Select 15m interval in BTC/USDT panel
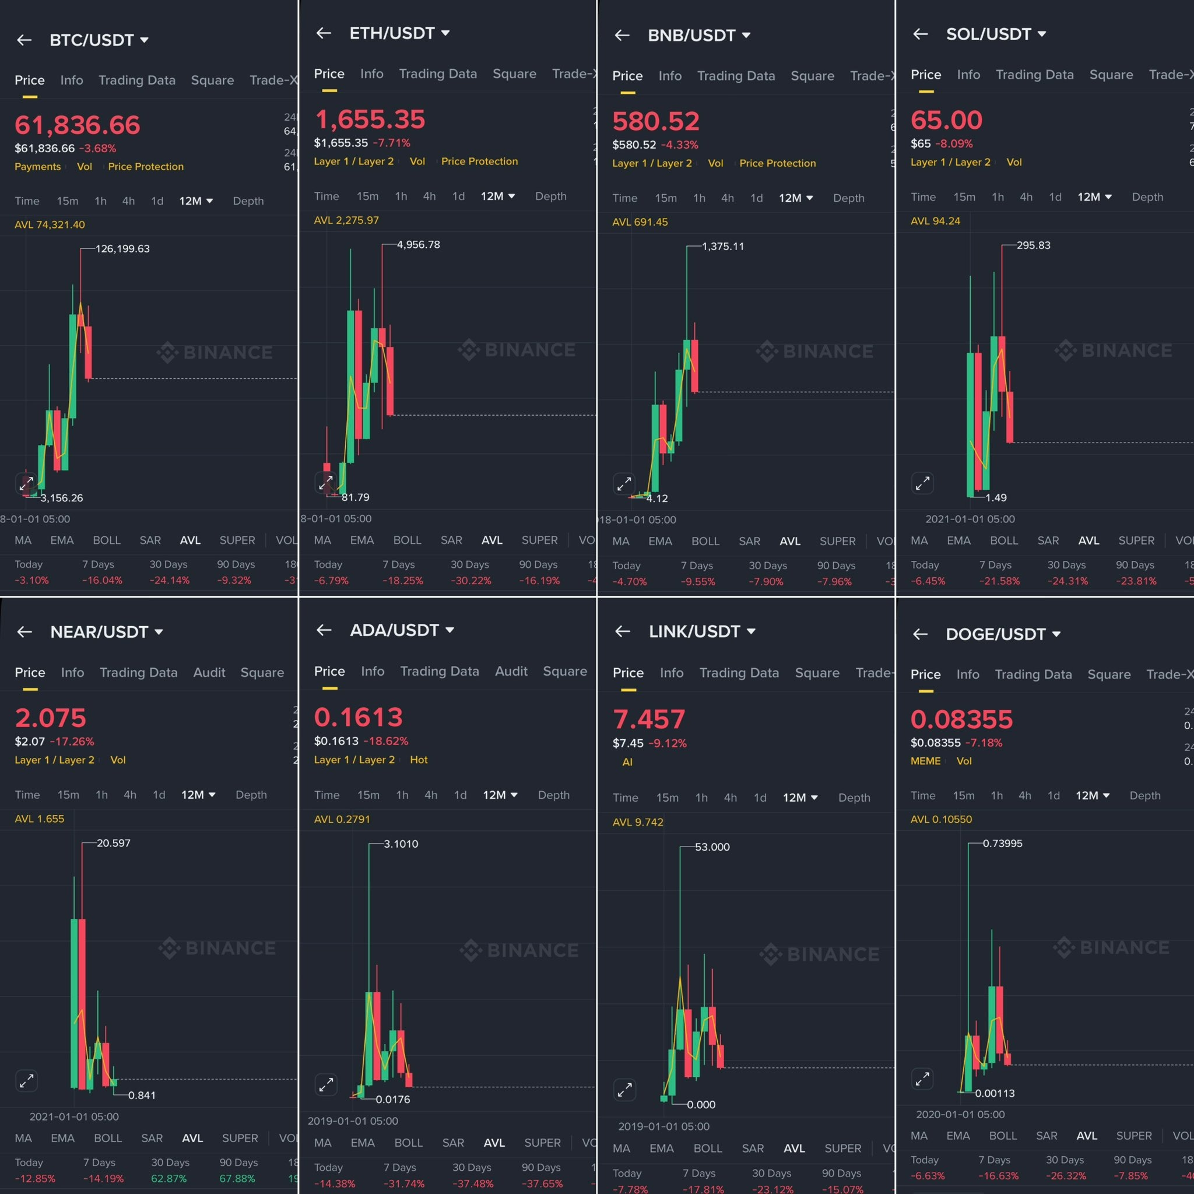This screenshot has height=1194, width=1194. [x=68, y=201]
